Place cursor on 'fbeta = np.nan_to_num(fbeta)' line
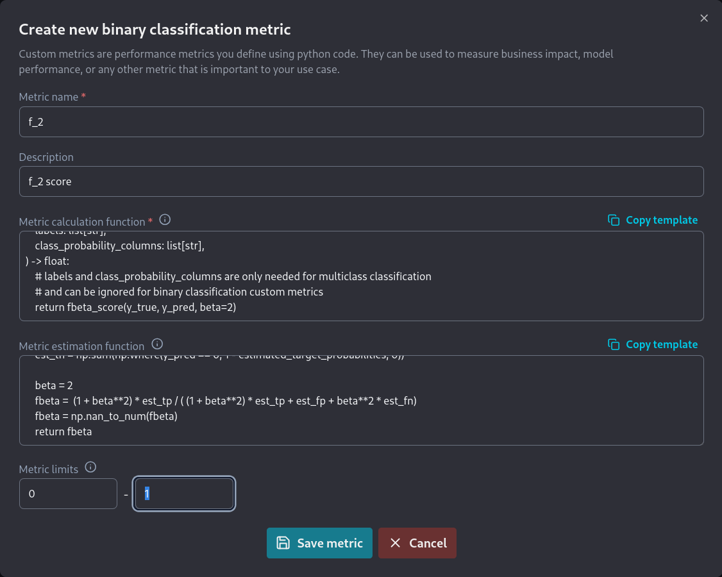The height and width of the screenshot is (577, 722). 106,416
